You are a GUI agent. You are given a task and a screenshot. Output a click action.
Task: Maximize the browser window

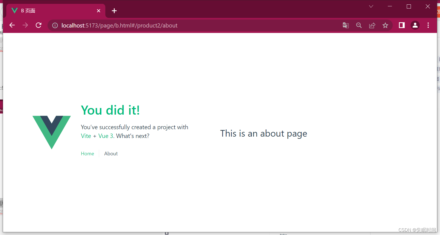(409, 6)
